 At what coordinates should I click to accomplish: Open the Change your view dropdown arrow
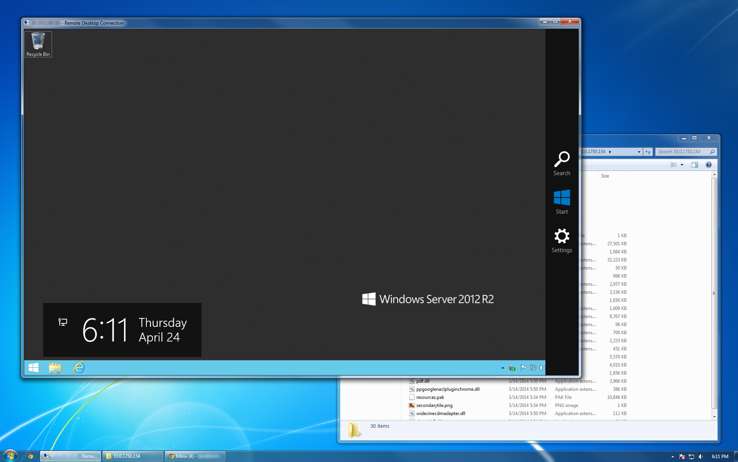[x=681, y=165]
